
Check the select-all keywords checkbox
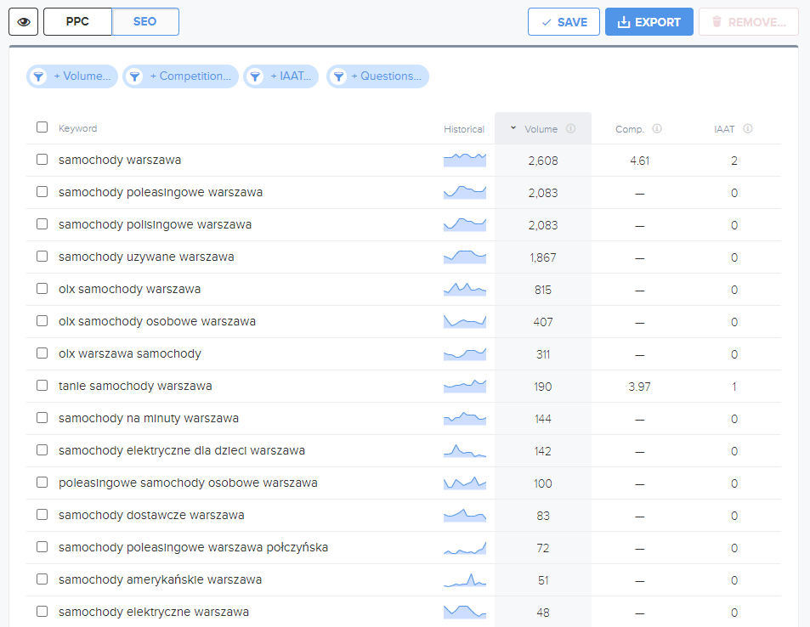point(42,127)
